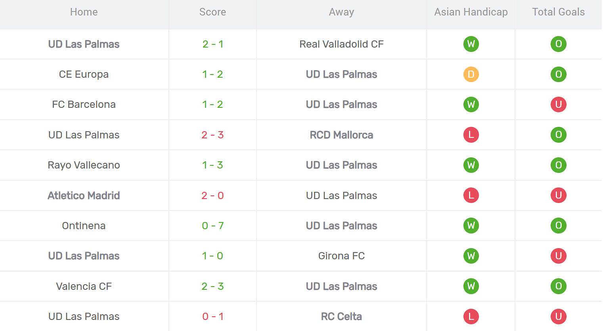This screenshot has width=603, height=331.
Task: Click the red L badge in Atletico Madrid row
Action: point(471,195)
